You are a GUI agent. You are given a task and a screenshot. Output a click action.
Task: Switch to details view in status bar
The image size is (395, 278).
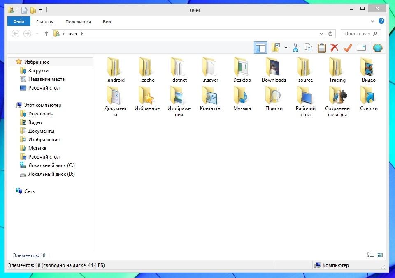coord(371,255)
